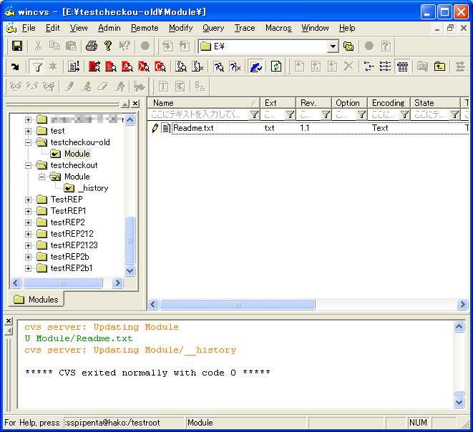
Task: Toggle the red page with arrow filter
Action: pos(94,67)
